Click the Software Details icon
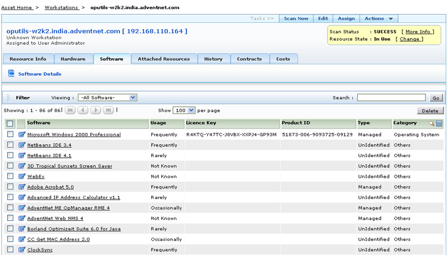 [11, 73]
